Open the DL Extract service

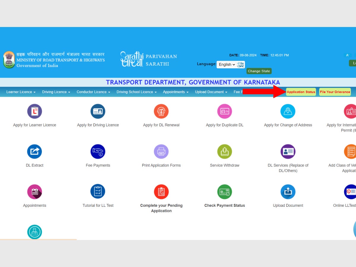(x=34, y=151)
